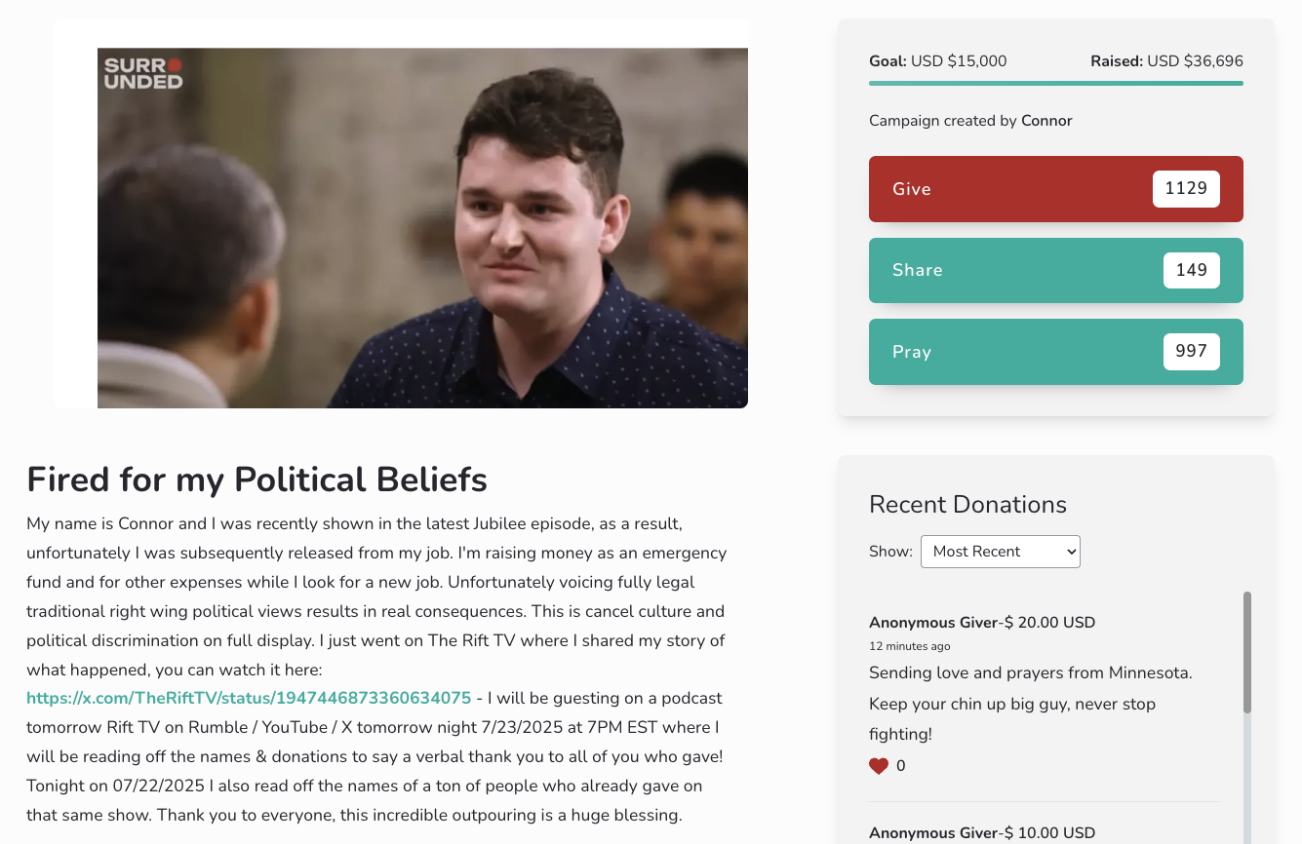Click the 997 pray count badge
1302x844 pixels.
point(1191,351)
